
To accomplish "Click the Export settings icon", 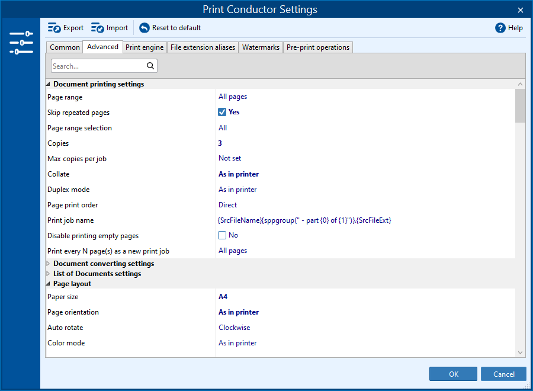I will click(53, 27).
